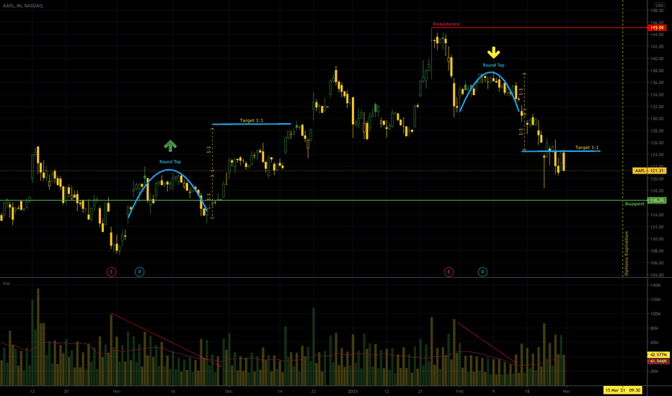Click the 41.944M volume average tag
This screenshot has height=396, width=672.
tap(658, 361)
